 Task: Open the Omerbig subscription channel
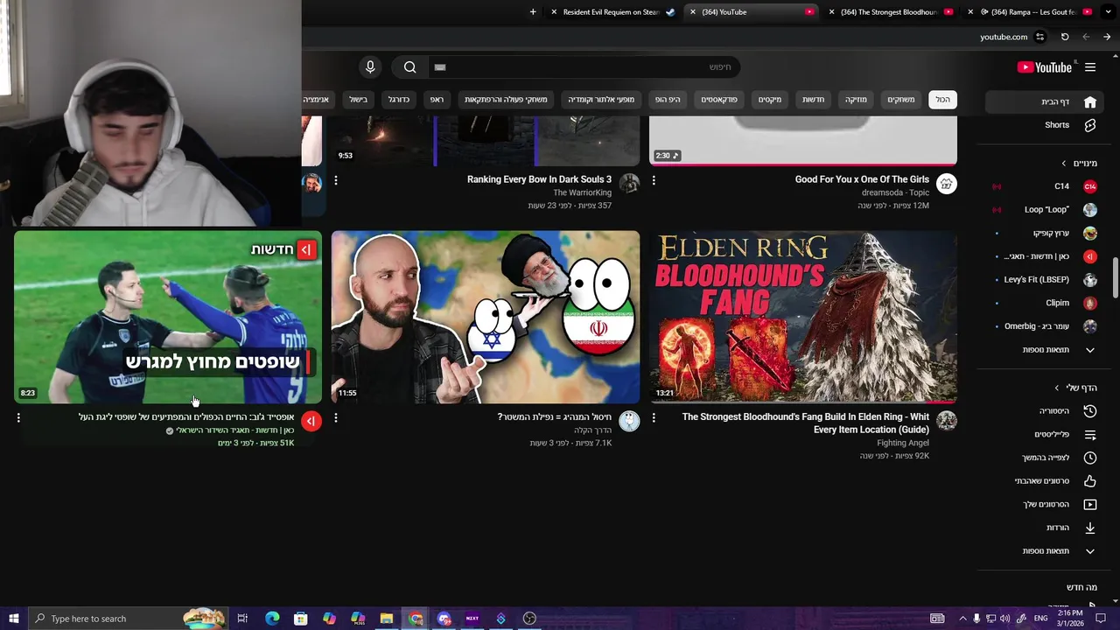pyautogui.click(x=1046, y=326)
